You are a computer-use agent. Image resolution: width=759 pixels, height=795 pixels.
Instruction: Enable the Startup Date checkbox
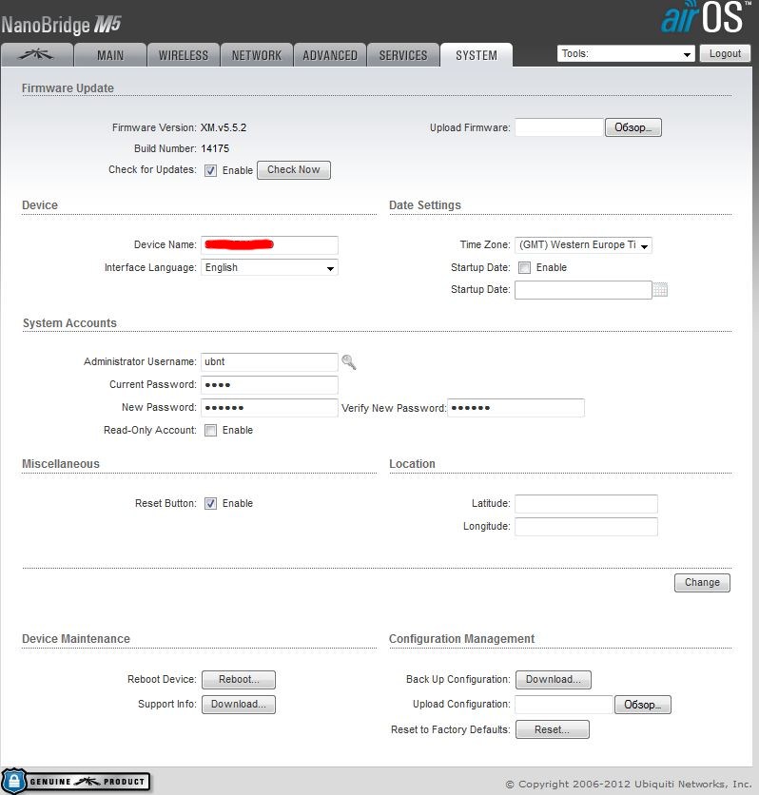(x=524, y=268)
